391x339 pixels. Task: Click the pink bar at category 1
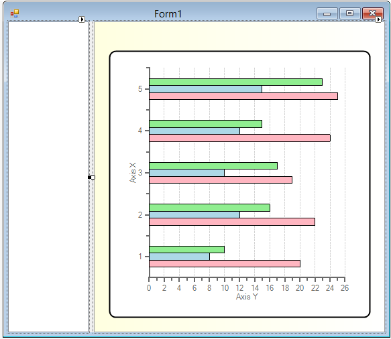[x=225, y=263]
